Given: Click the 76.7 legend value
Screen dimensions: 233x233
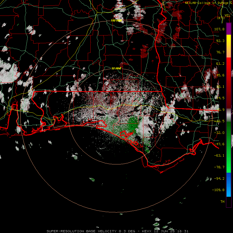Looking at the screenshot, I should coord(220,52).
